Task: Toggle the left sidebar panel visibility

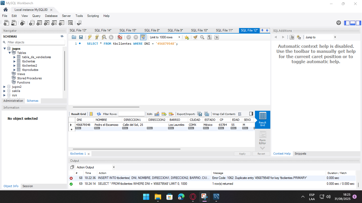Action: tap(347, 23)
